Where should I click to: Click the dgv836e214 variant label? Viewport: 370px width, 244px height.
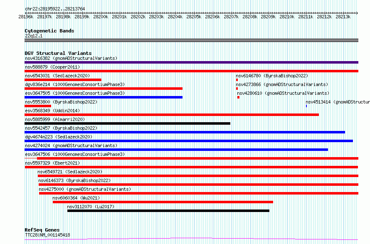click(75, 84)
